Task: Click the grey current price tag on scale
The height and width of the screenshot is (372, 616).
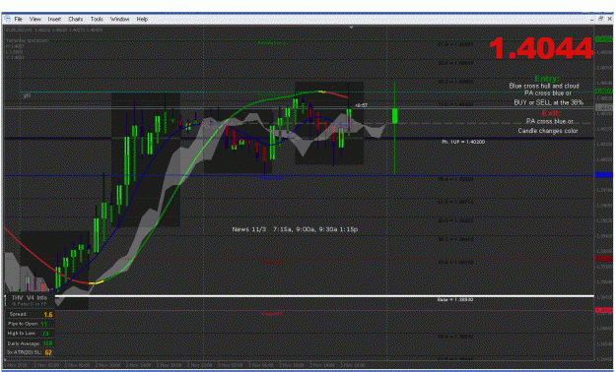Action: click(x=604, y=107)
